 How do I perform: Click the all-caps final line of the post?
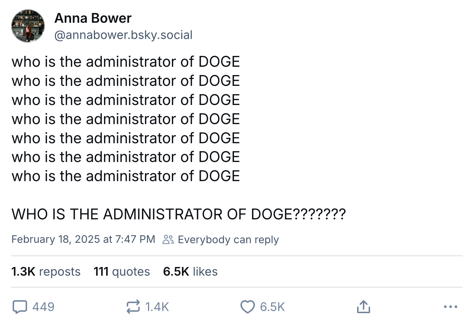(179, 214)
